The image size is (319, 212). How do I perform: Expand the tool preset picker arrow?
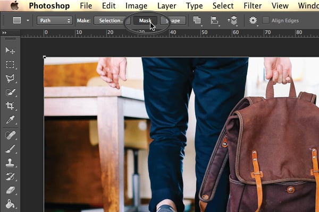tap(28, 20)
